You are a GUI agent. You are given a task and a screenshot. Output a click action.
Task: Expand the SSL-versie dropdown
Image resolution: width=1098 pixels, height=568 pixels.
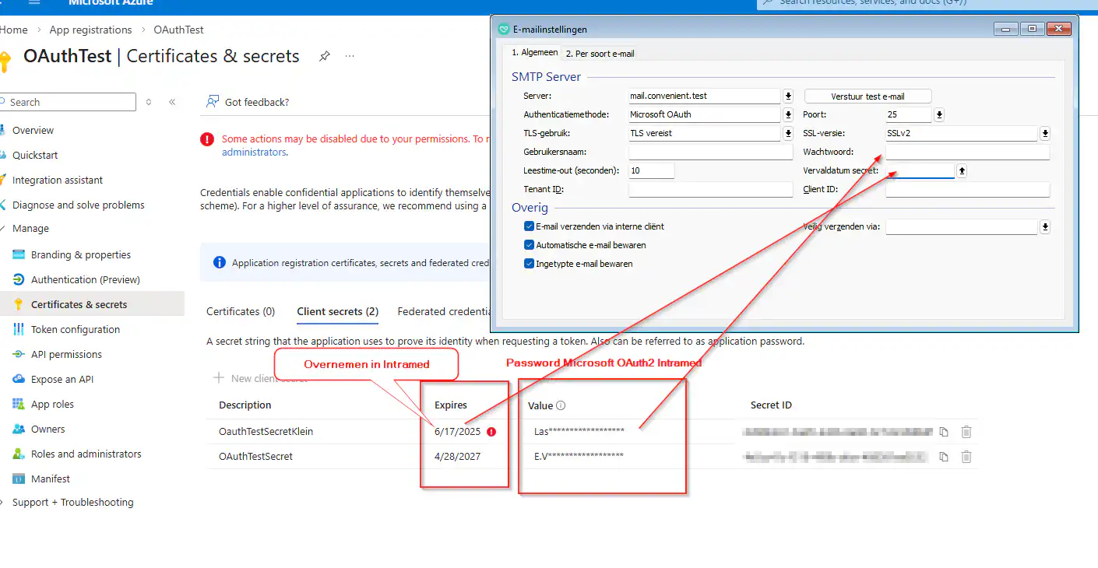point(1045,133)
